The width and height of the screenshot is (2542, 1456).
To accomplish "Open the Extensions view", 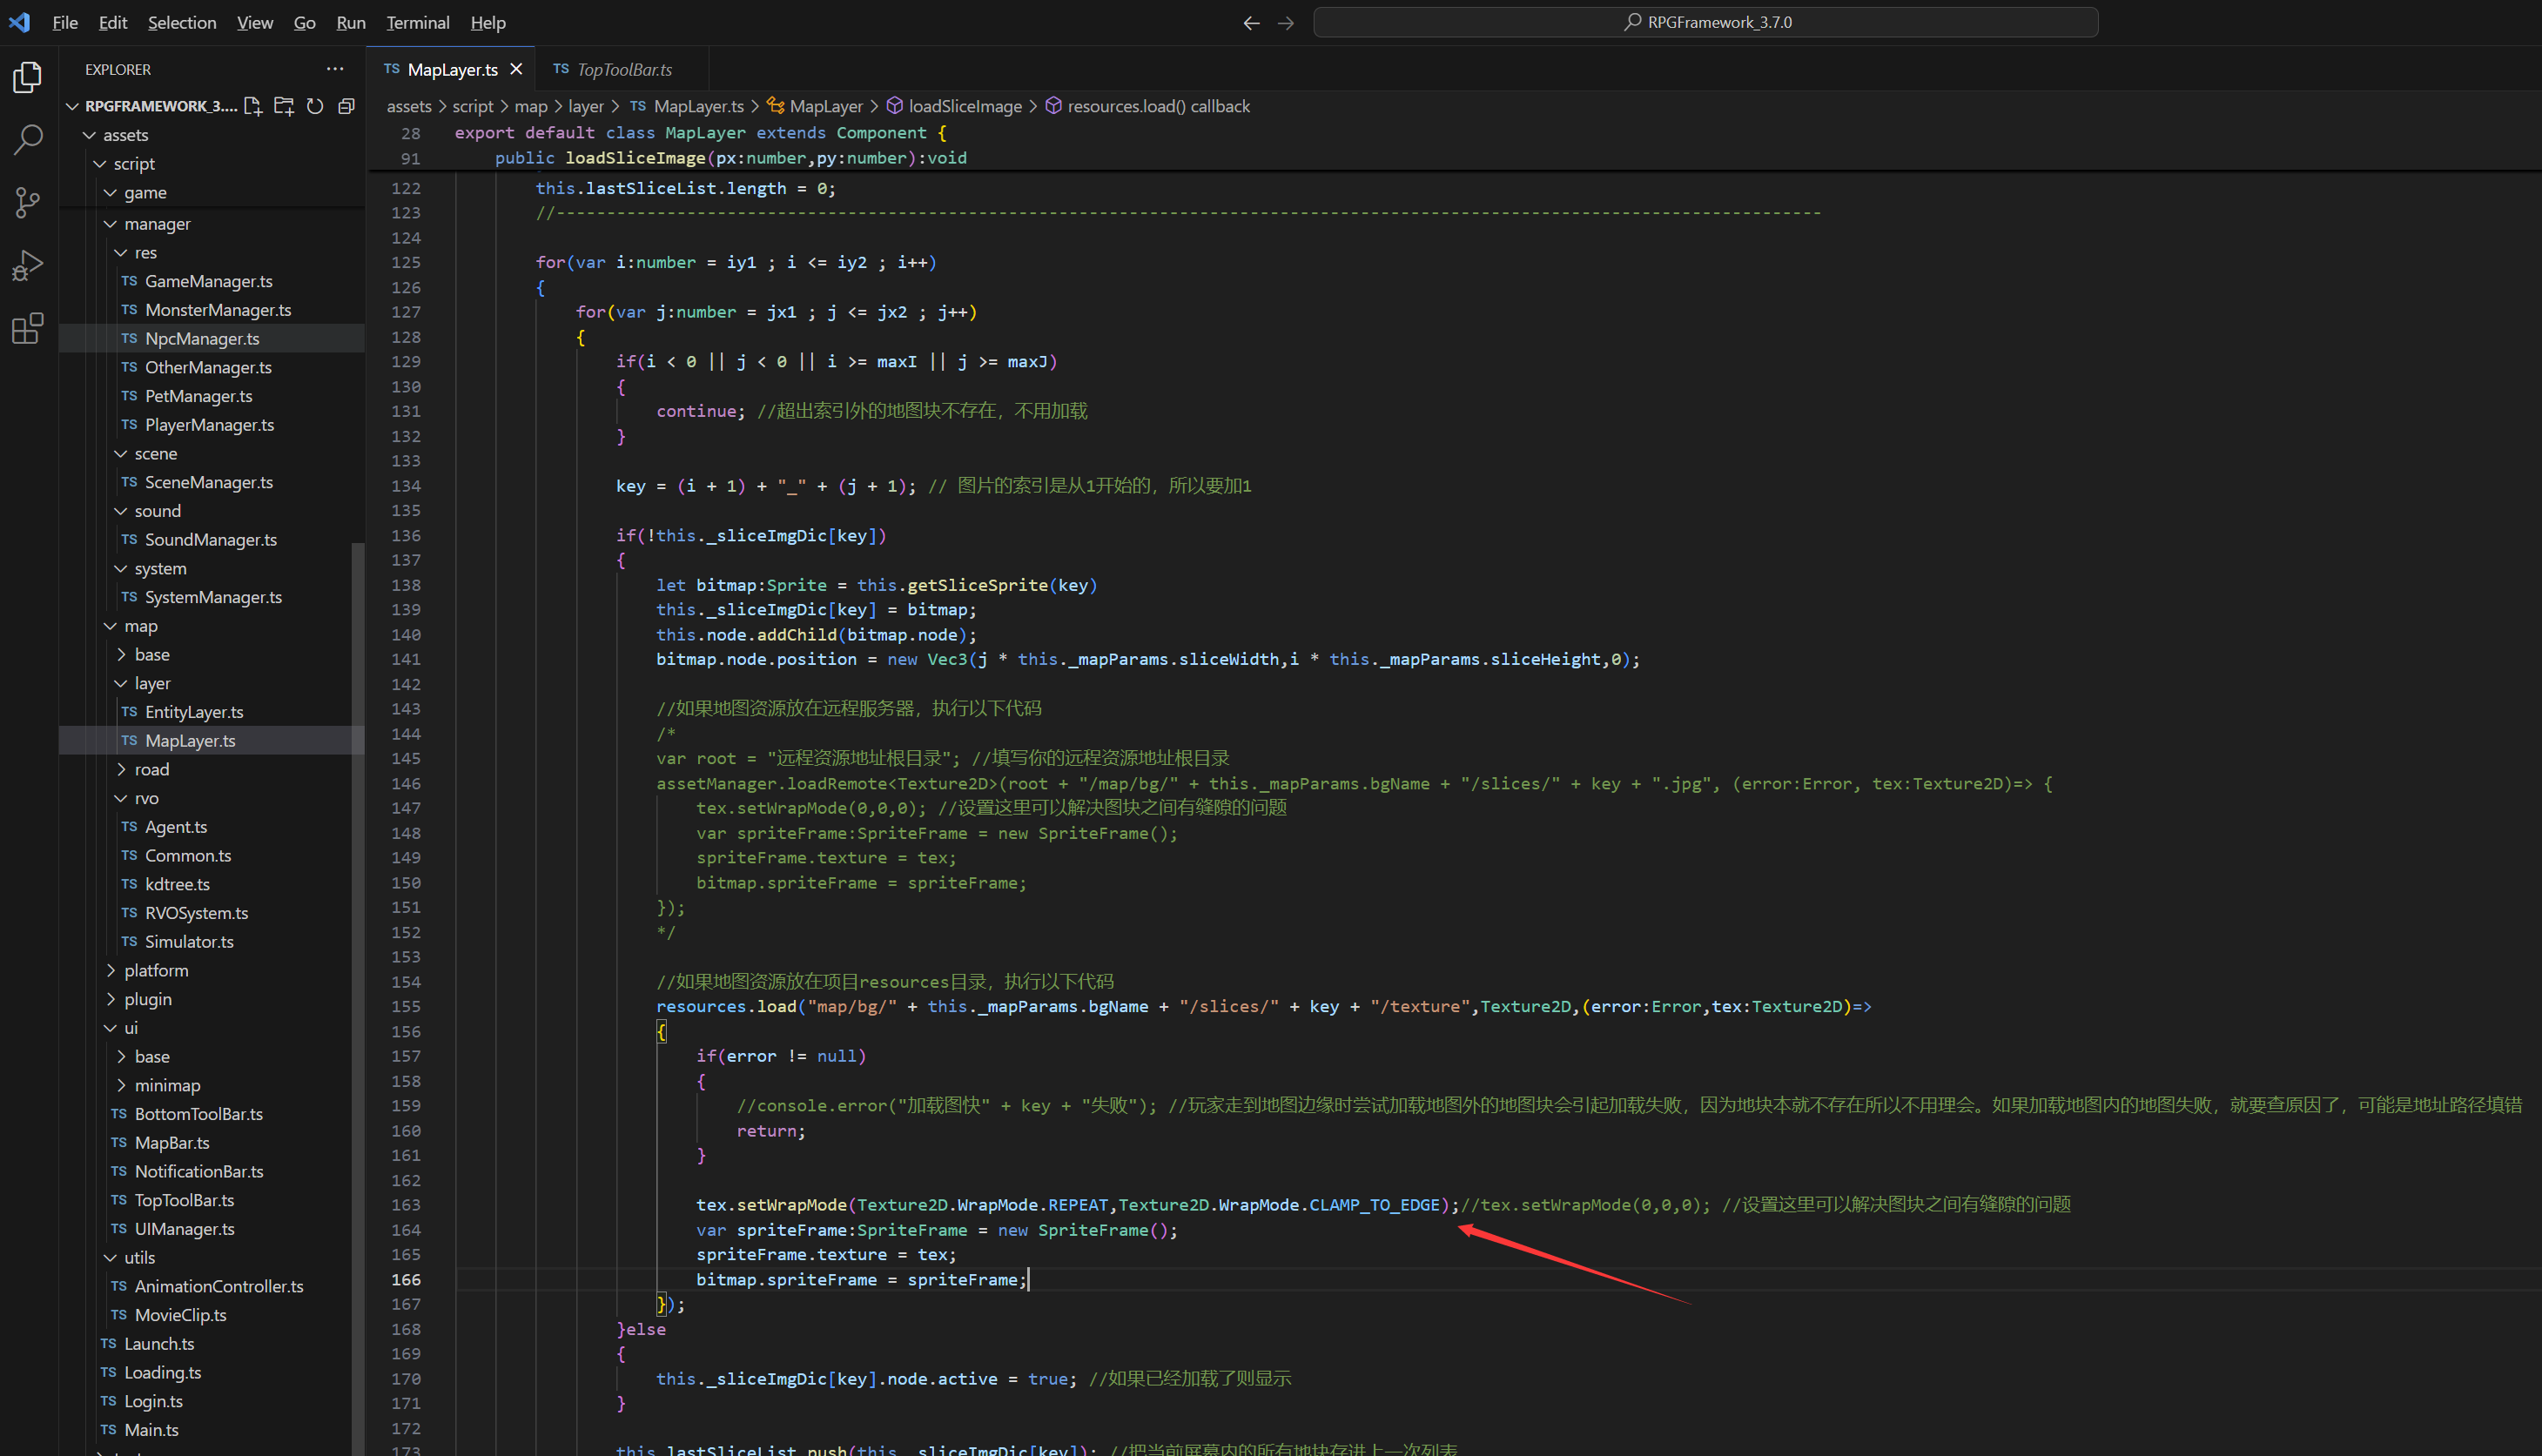I will click(x=27, y=329).
